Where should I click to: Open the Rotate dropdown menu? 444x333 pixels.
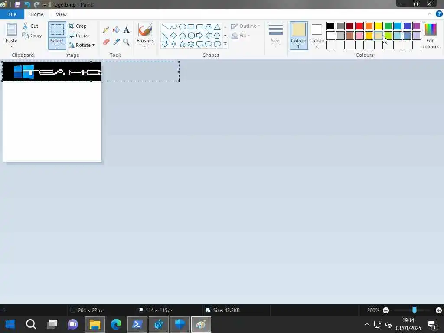click(x=82, y=45)
